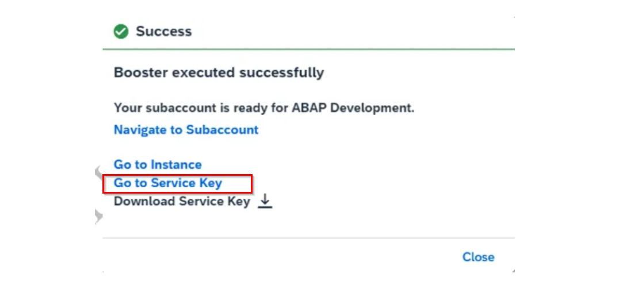This screenshot has height=297, width=642.
Task: Click the green divider under Success header
Action: click(308, 49)
